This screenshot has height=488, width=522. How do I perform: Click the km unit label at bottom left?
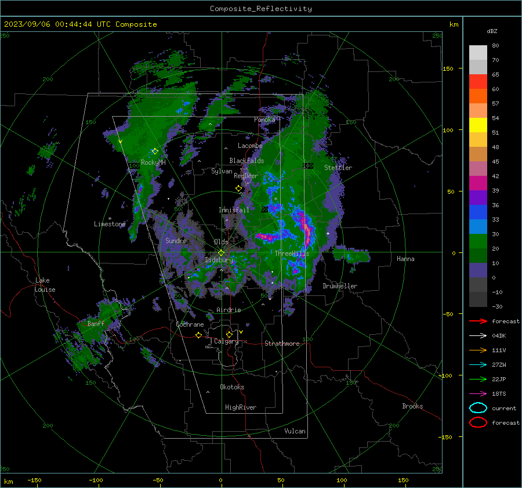point(8,482)
